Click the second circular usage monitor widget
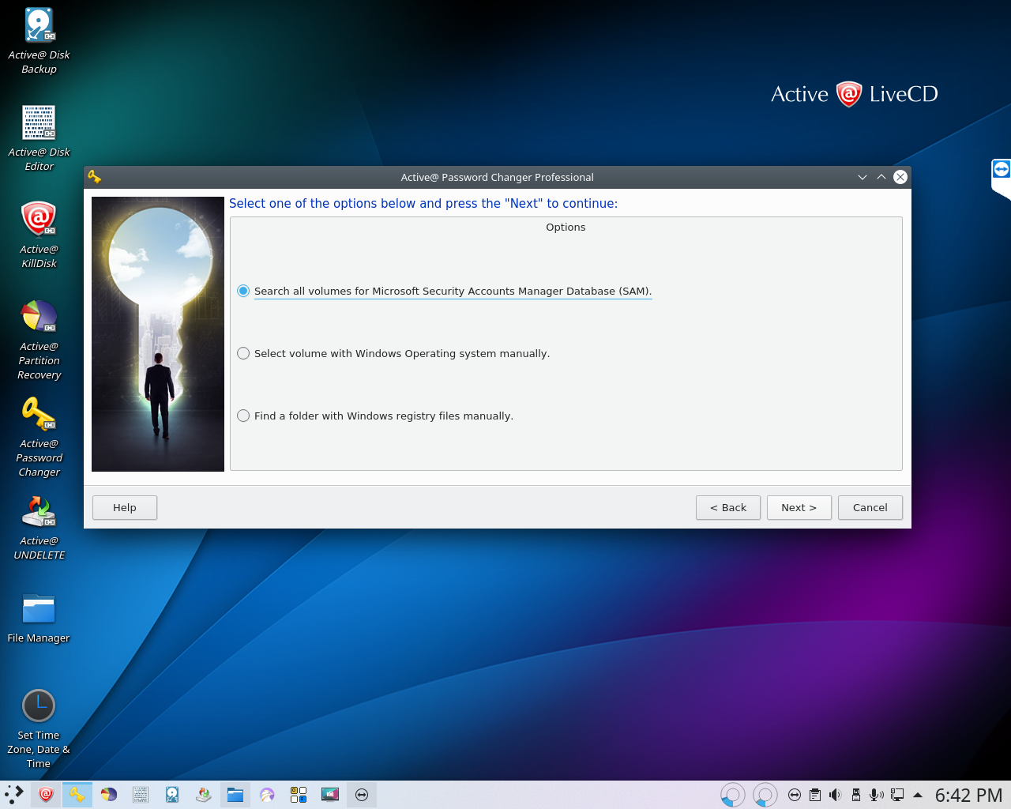The width and height of the screenshot is (1011, 809). pos(765,795)
